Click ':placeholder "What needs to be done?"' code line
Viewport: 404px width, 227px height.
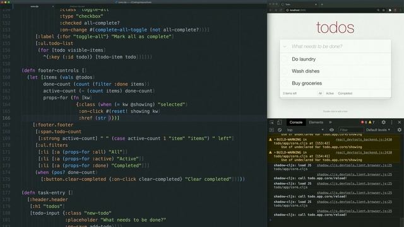pyautogui.click(x=116, y=220)
